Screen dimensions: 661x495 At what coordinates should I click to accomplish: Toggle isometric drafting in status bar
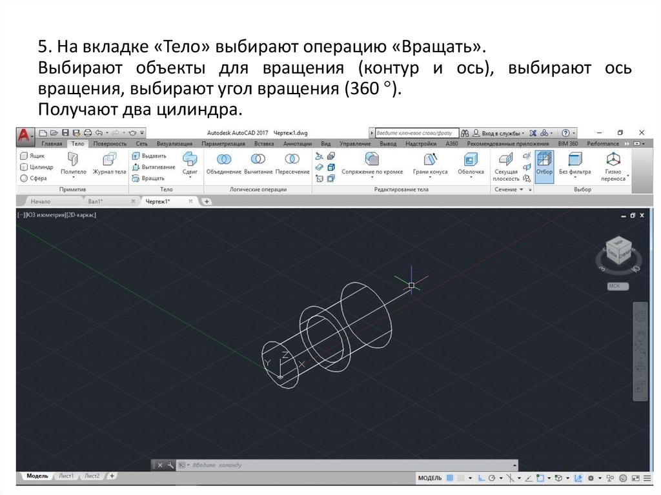click(x=511, y=478)
